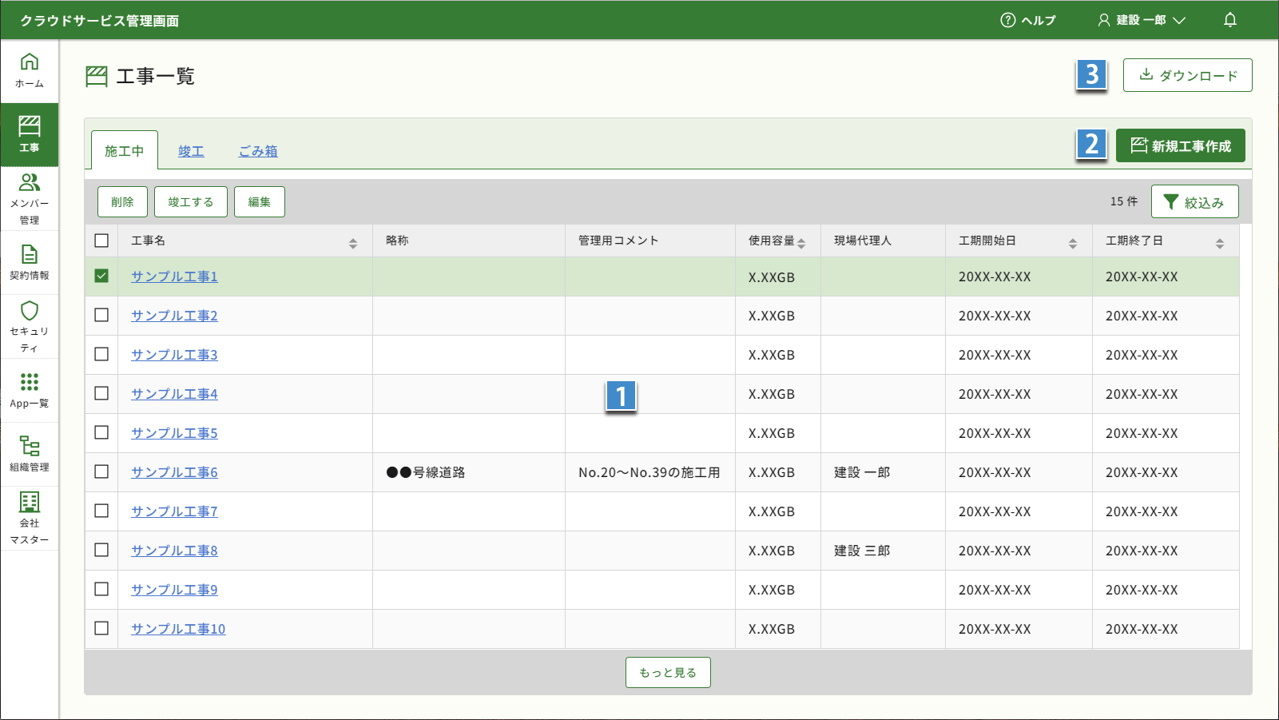Click クラウドサービス管理画面 header title
The image size is (1279, 720).
[x=100, y=21]
